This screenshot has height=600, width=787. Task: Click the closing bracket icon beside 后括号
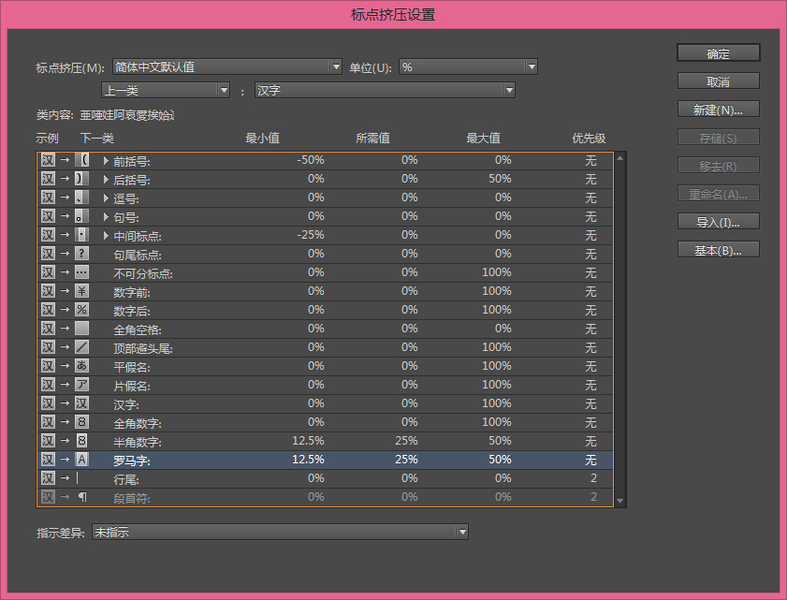click(81, 179)
